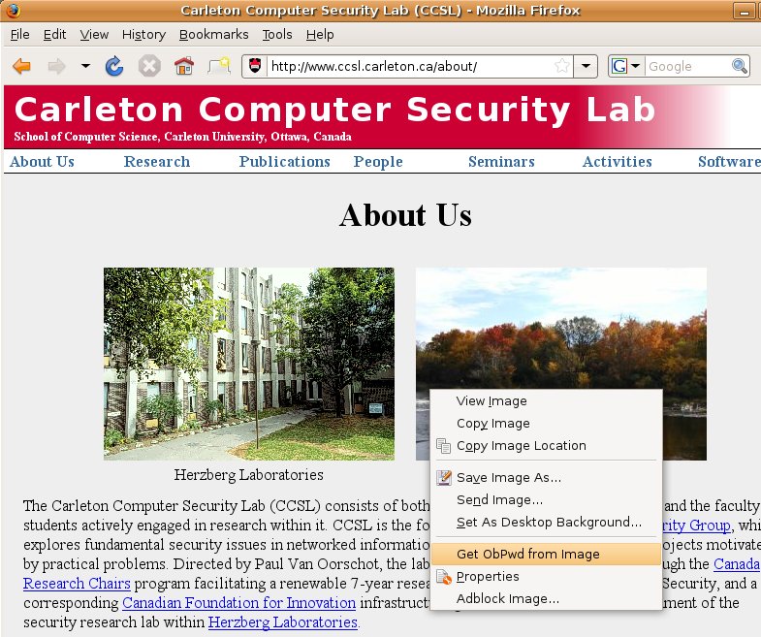Open the History menu

[x=143, y=35]
